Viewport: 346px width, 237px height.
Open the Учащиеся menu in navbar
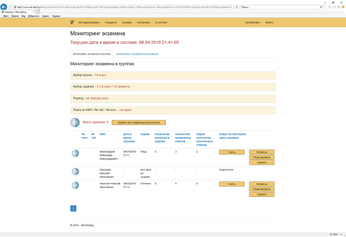click(111, 22)
